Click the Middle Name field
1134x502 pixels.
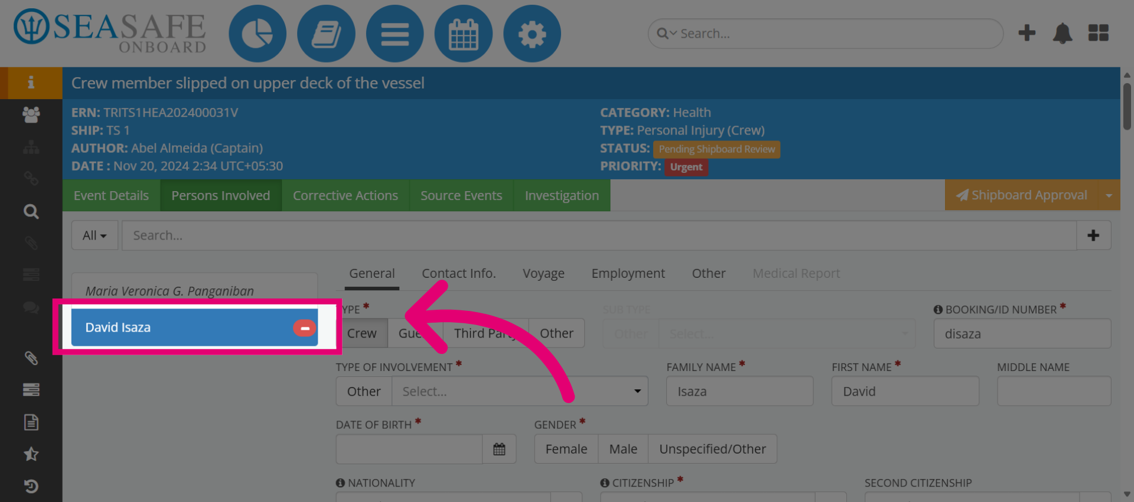point(1054,391)
